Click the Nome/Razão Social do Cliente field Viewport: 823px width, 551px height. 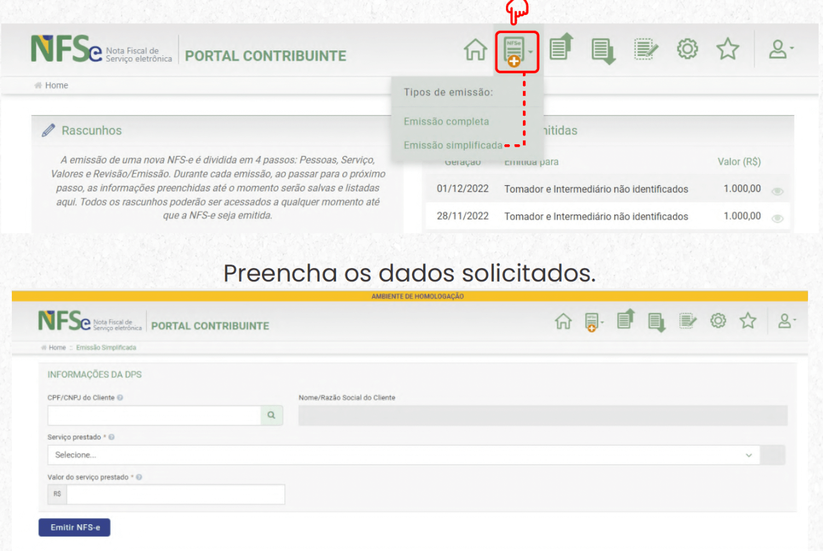click(542, 415)
